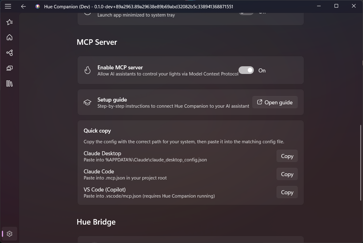Select the Settings gear in sidebar
Image resolution: width=363 pixels, height=243 pixels.
[x=10, y=234]
